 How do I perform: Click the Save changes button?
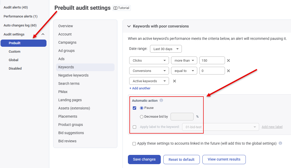click(144, 159)
